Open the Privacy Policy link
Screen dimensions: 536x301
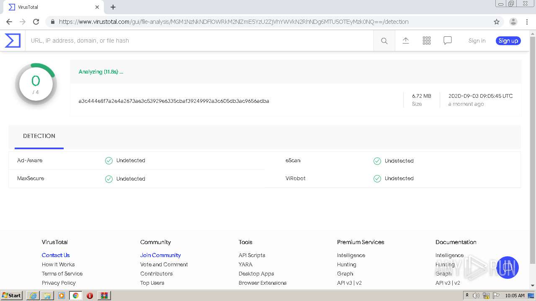coord(59,283)
